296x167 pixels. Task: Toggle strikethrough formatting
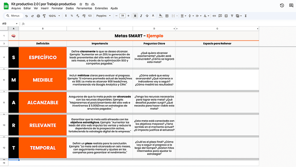147,16
